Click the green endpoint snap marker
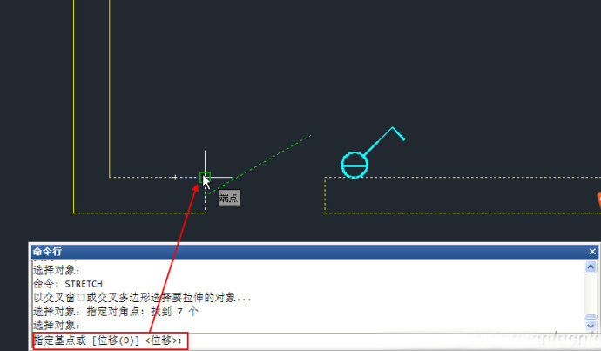The image size is (601, 351). [x=205, y=178]
